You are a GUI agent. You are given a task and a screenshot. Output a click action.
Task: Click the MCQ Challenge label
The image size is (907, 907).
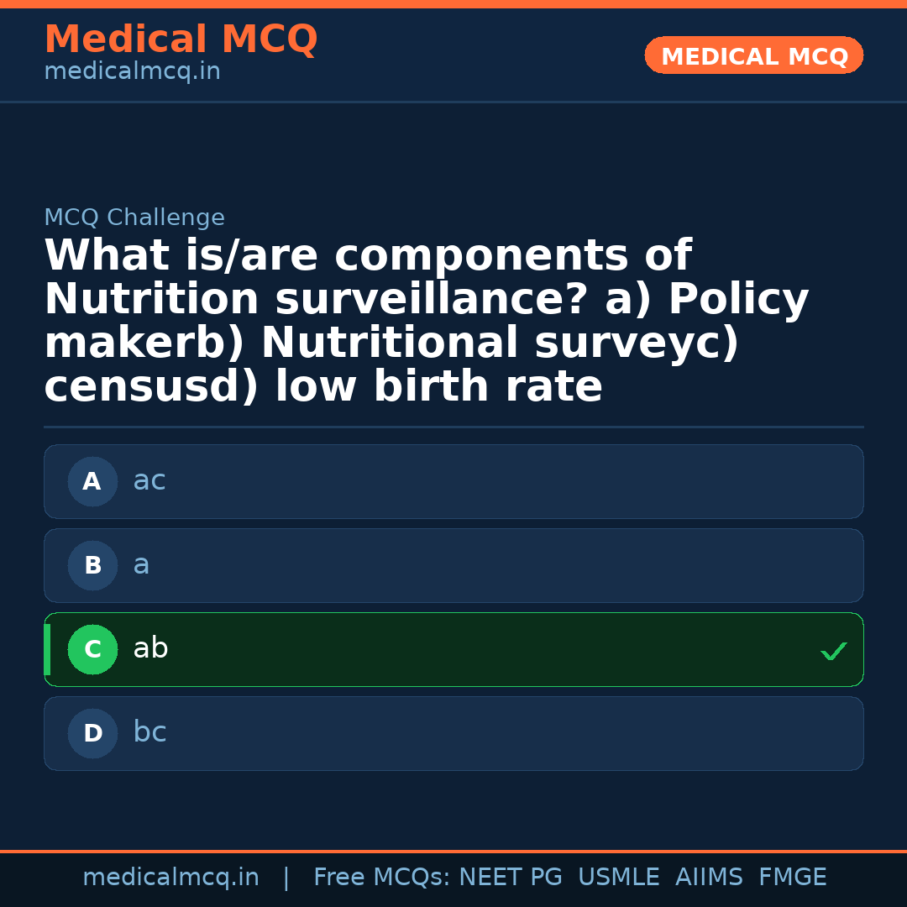coord(134,218)
